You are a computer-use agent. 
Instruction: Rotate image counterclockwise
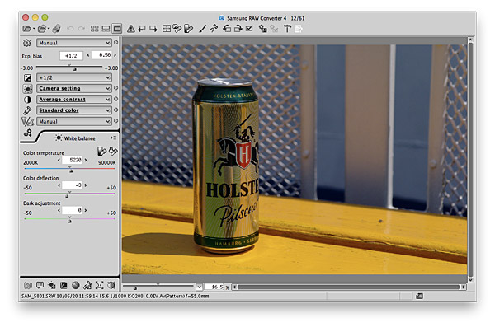pos(227,29)
